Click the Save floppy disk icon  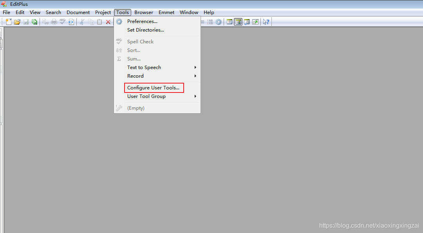click(26, 22)
